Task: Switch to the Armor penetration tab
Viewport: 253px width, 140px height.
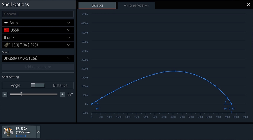Action: [x=136, y=5]
